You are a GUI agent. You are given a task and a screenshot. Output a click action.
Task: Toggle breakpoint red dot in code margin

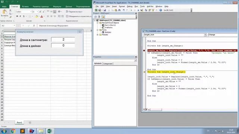coord(144,51)
